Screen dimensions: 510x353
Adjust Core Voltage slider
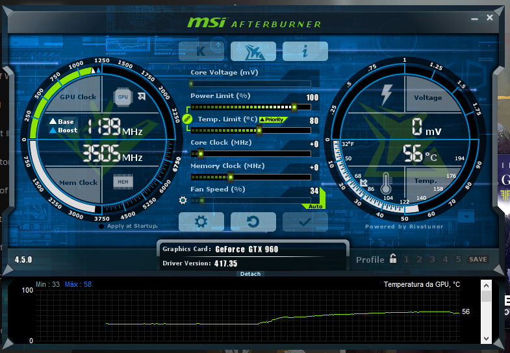tap(250, 84)
